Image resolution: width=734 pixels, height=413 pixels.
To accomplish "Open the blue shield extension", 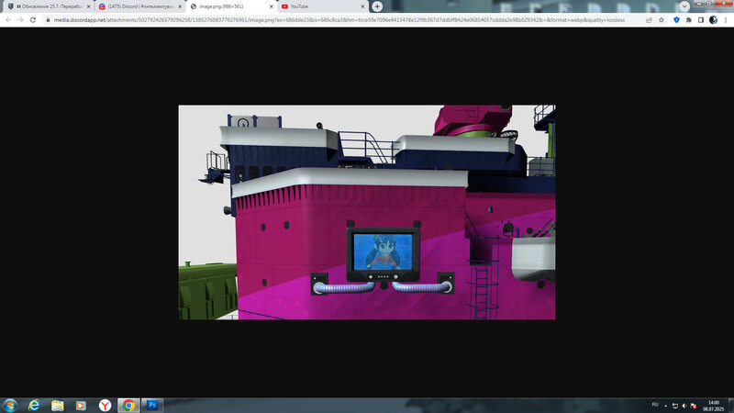I will click(676, 20).
